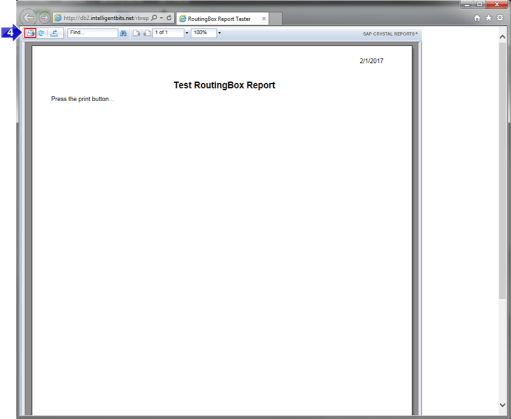
Task: Click the 100% zoom field
Action: point(204,33)
